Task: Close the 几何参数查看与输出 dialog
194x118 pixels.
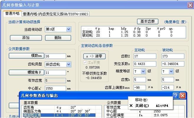Action: pos(183,95)
